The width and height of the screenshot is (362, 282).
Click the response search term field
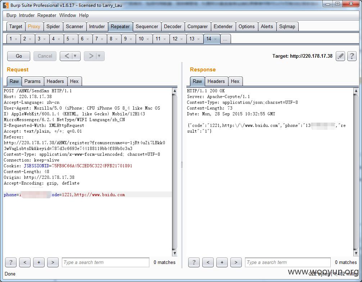tap(288, 262)
